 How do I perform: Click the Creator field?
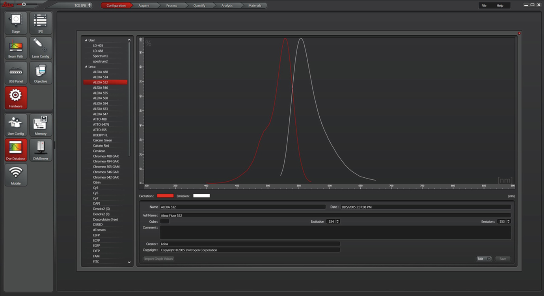click(250, 244)
